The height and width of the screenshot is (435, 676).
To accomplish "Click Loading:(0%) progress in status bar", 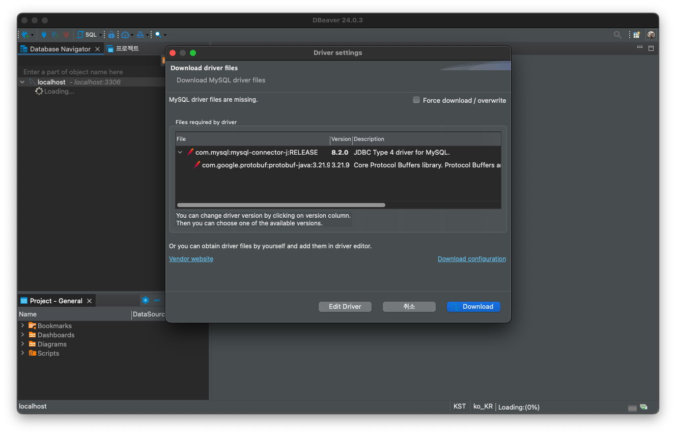I will coord(519,407).
